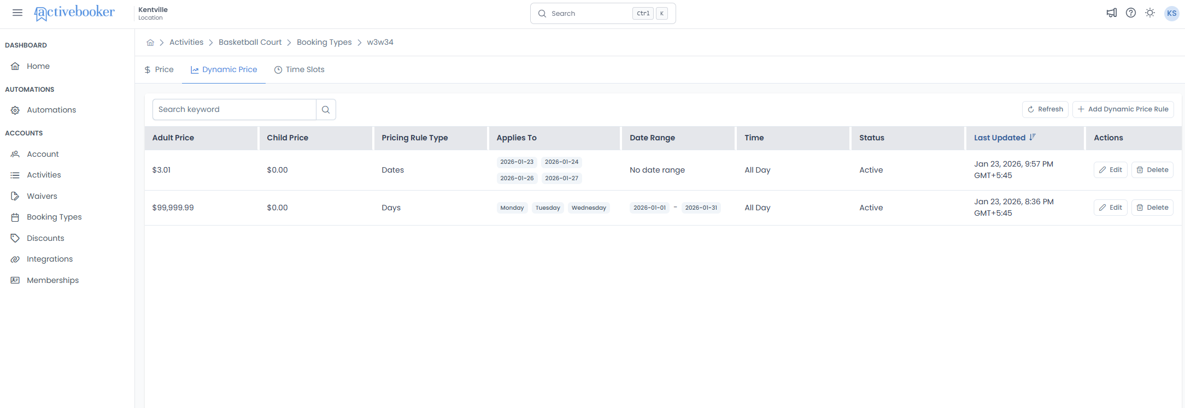This screenshot has width=1185, height=408.
Task: Click the global Search box
Action: (x=603, y=13)
